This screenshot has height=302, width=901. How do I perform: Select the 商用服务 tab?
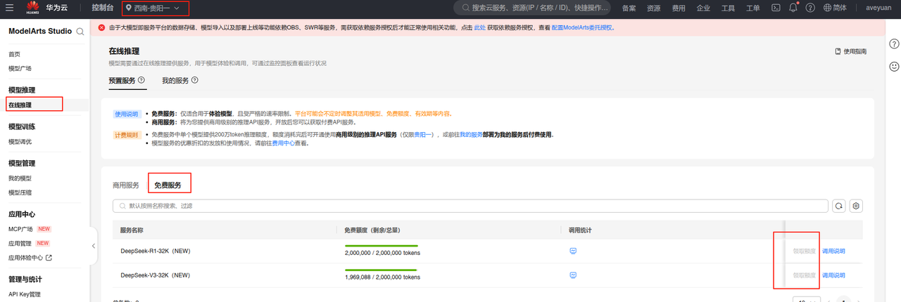tap(126, 185)
